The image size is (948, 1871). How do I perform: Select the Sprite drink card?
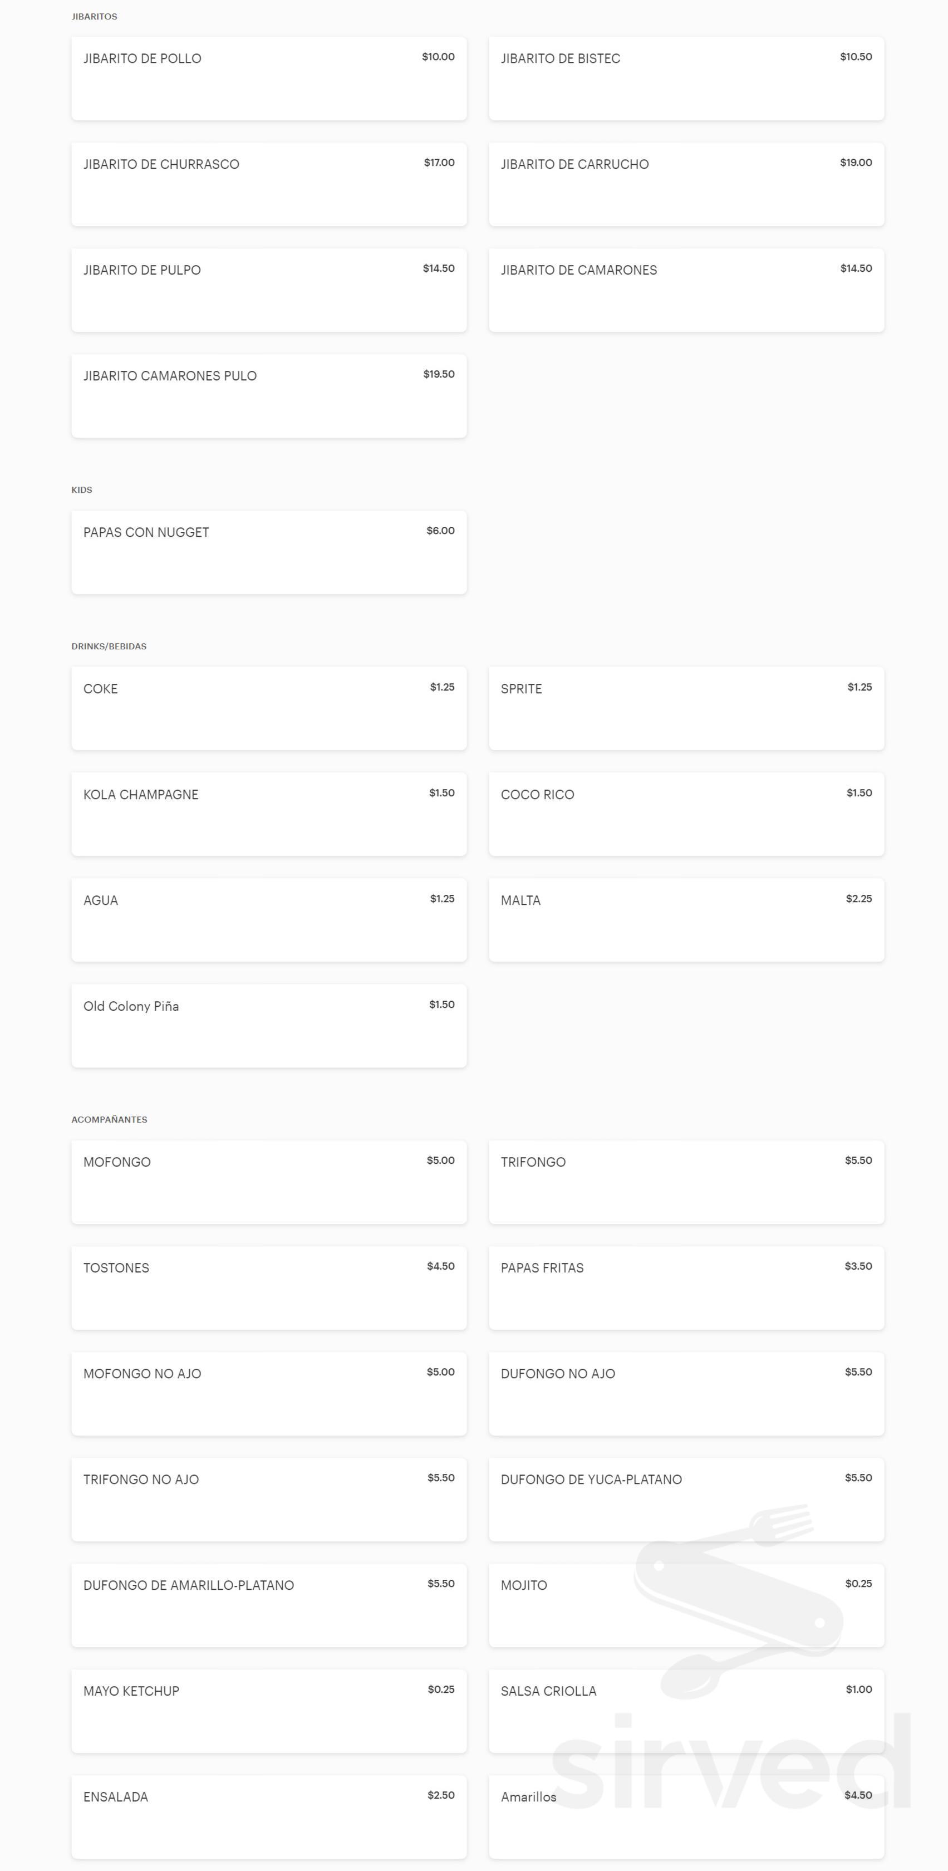(x=686, y=709)
